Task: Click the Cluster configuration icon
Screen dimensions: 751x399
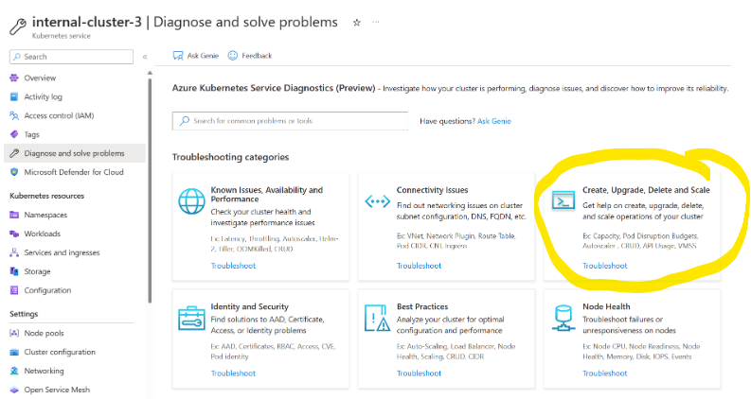Action: point(14,352)
